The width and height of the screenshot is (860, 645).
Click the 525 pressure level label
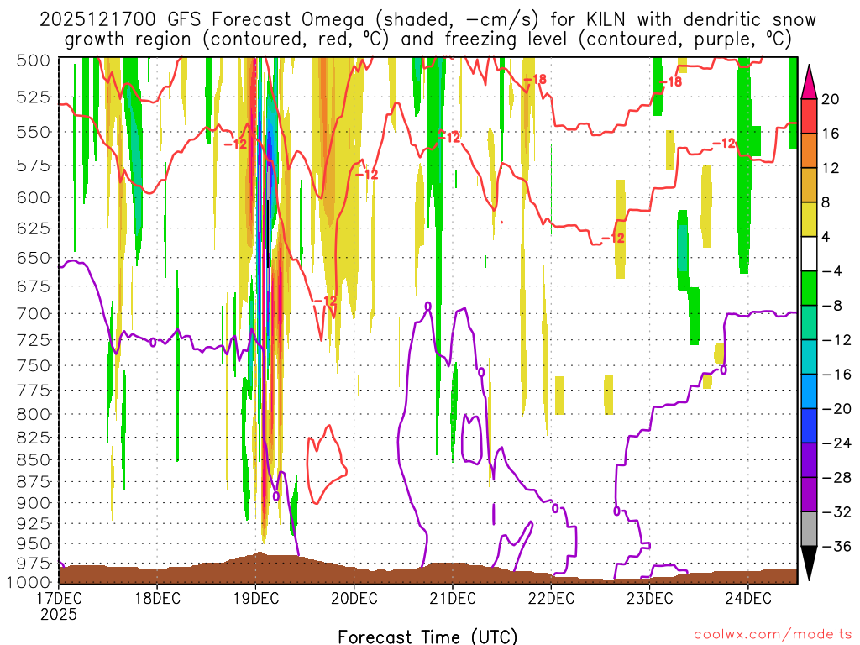(34, 97)
